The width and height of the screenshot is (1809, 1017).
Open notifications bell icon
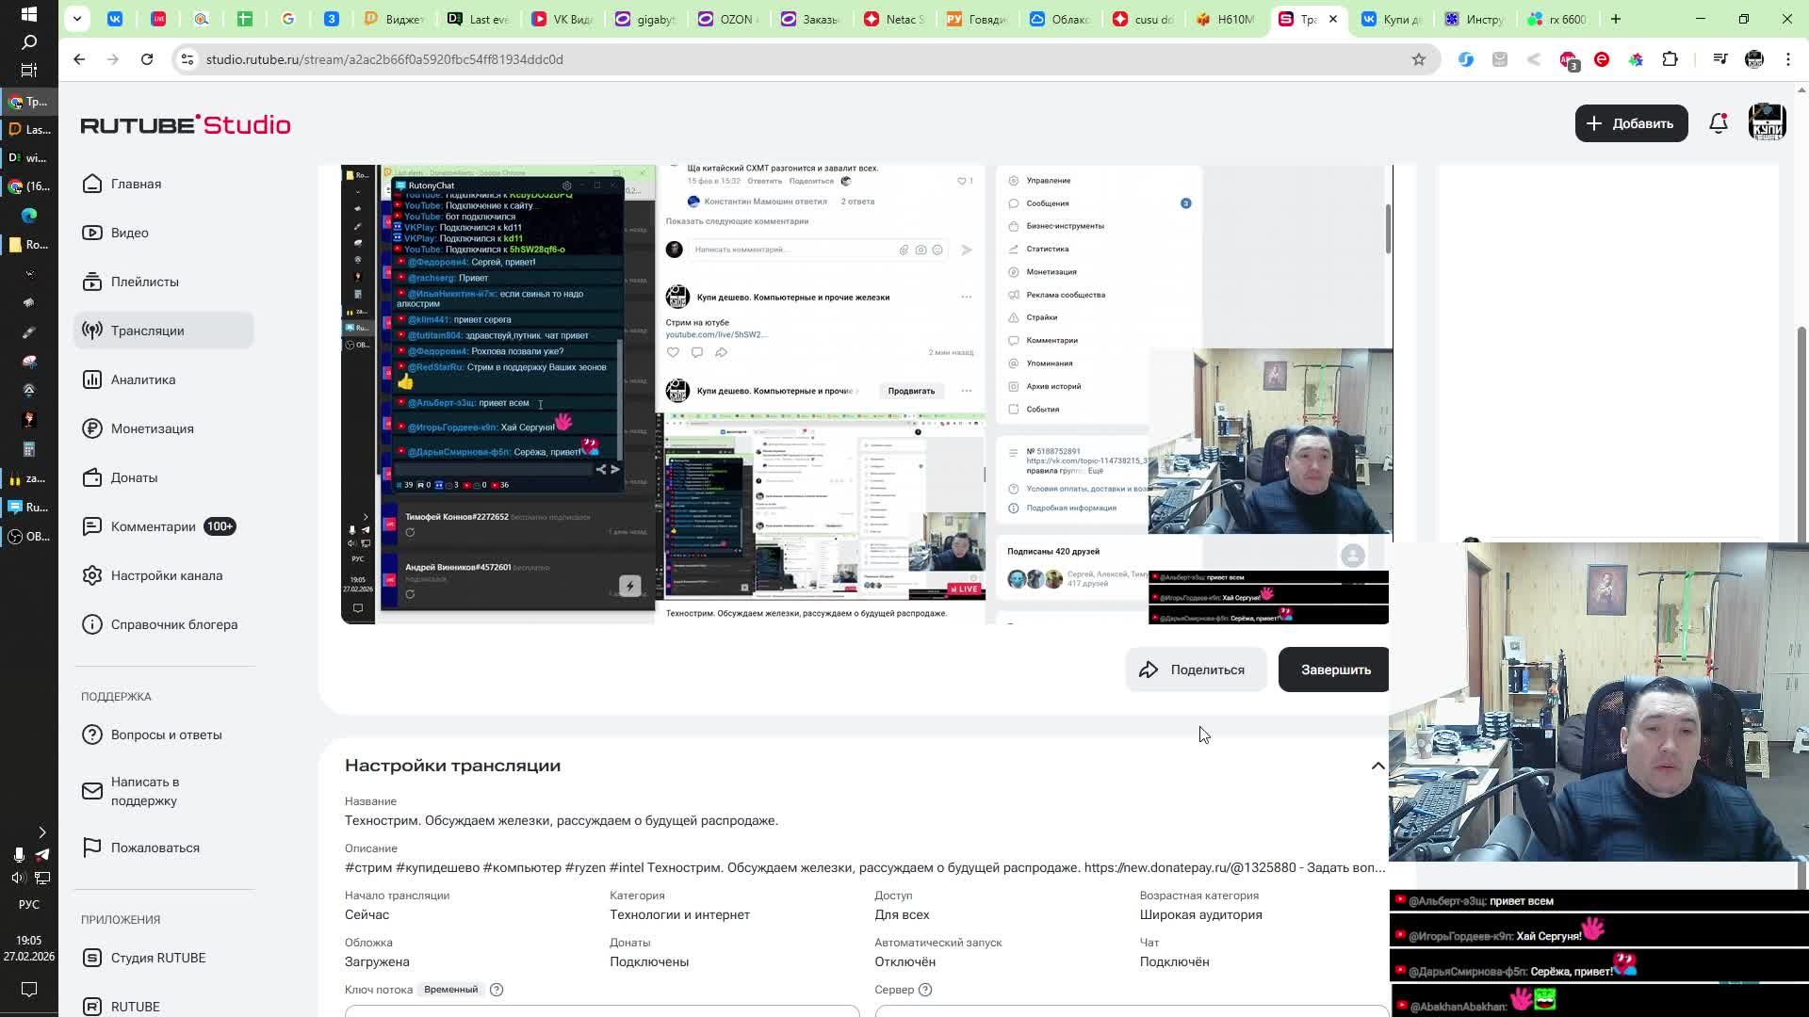[1718, 123]
